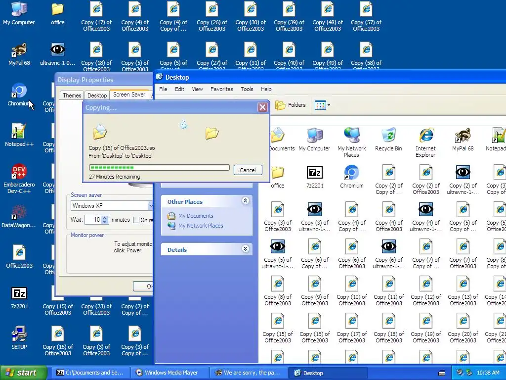Screen dimensions: 506x380
Task: Switch to the 'We are sorry' taskbar button
Action: pyautogui.click(x=249, y=373)
